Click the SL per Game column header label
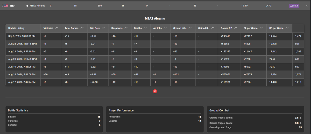Viewport: 311px width, 134px height. (251, 28)
